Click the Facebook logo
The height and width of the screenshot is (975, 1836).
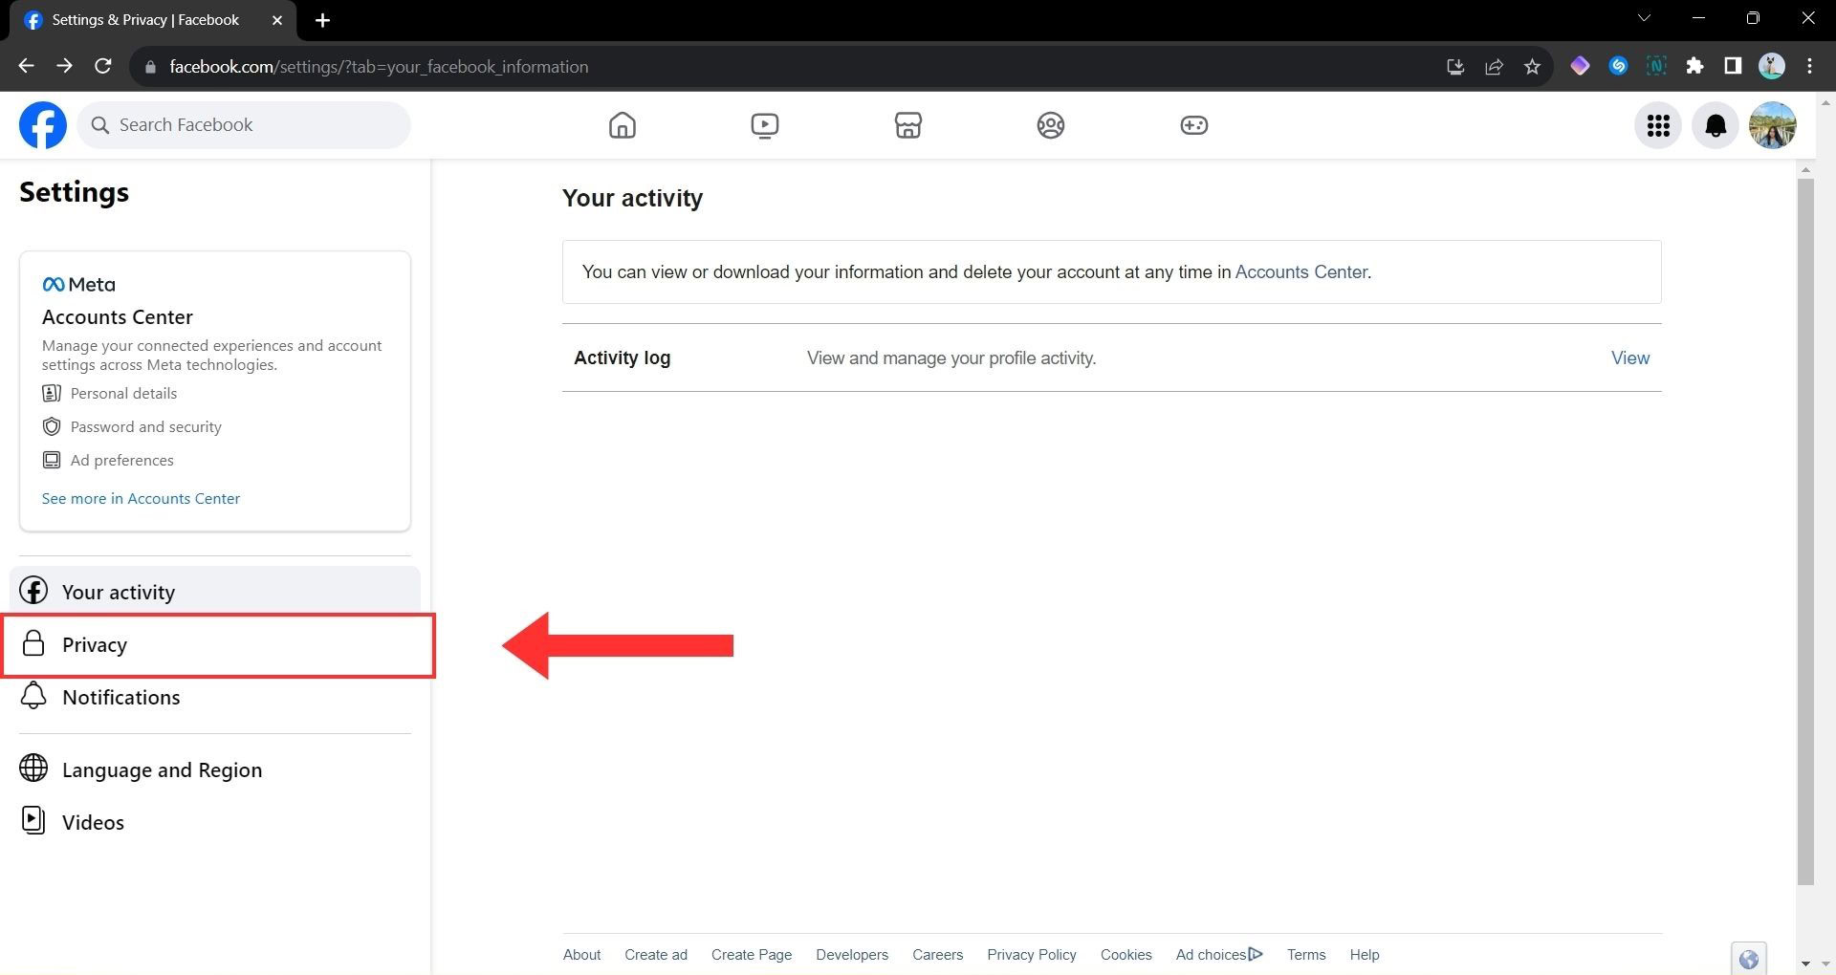pos(43,125)
